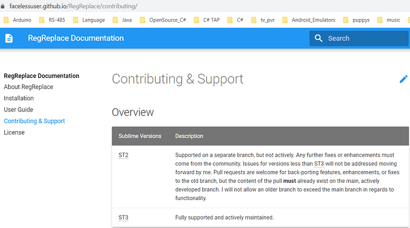Click the Description column header
Viewport: 410px width, 228px height.
(x=189, y=136)
